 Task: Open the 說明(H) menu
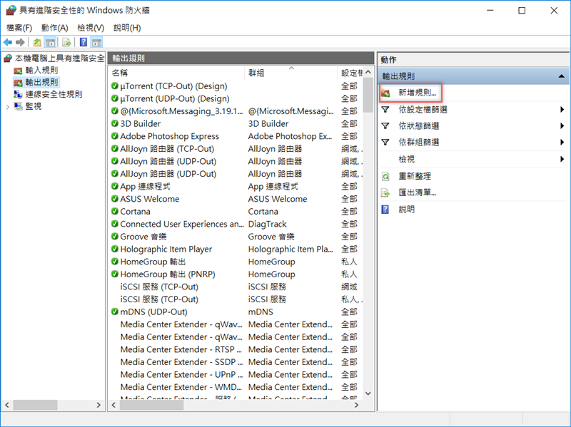127,28
